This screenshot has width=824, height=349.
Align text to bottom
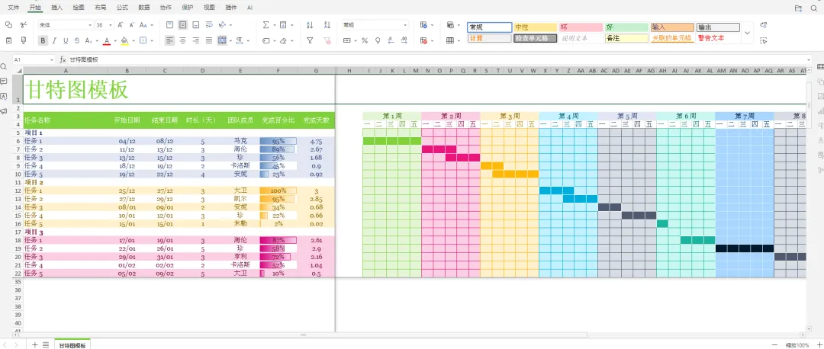195,24
